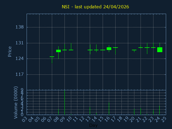The image size is (172, 129).
Task: Click the 117 price axis label
Action: tap(20, 74)
